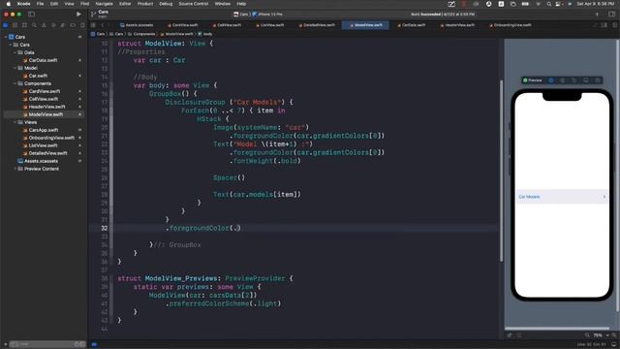620x349 pixels.
Task: Go back in editor history
Action: [102, 25]
